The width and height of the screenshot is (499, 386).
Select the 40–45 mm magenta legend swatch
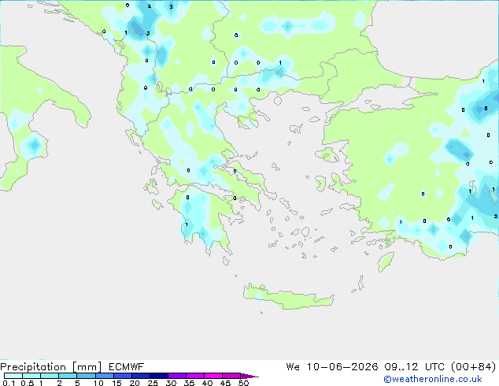click(213, 376)
